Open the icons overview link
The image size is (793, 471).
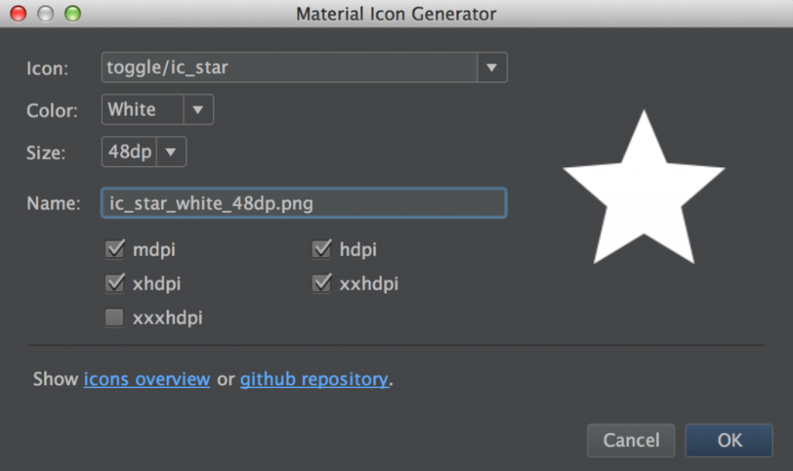coord(146,379)
